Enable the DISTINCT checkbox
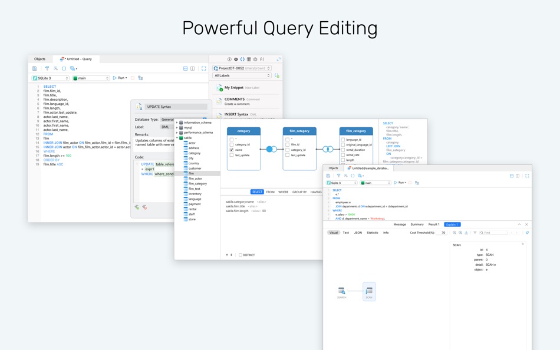Screen dimensions: 560x350 pos(241,255)
